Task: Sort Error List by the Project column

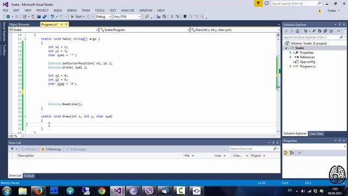Action: (x=265, y=156)
